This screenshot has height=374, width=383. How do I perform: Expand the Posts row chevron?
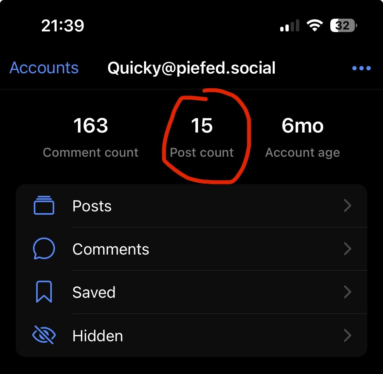pos(348,205)
